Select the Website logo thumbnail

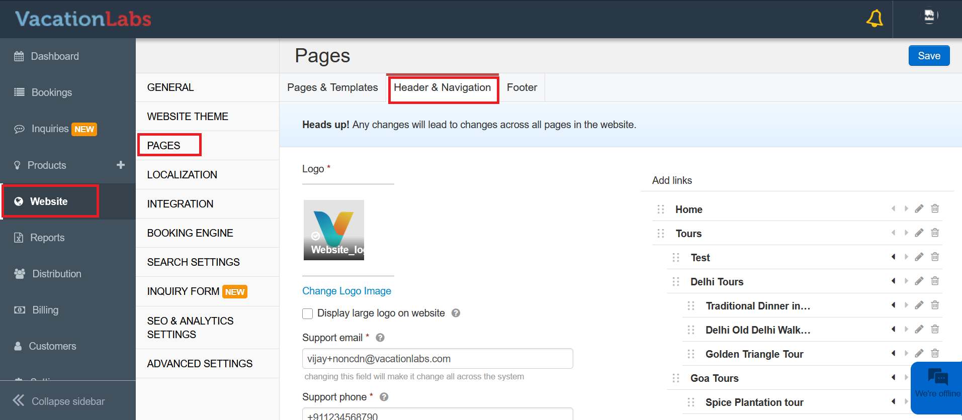point(334,230)
